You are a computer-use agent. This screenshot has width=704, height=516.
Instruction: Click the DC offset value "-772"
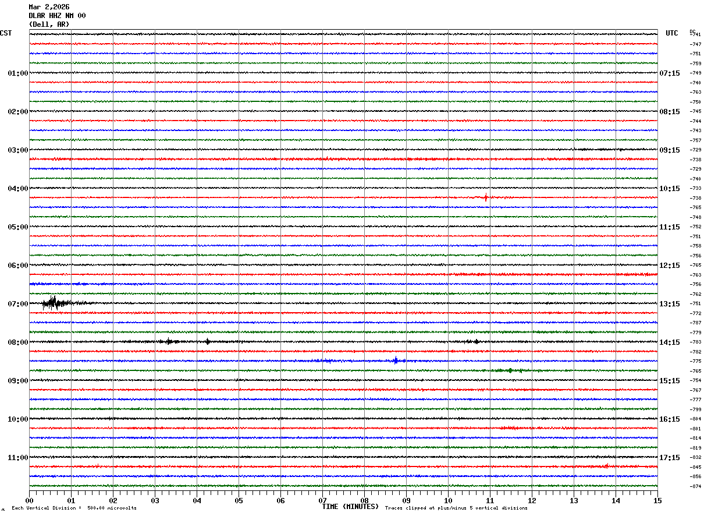[695, 313]
